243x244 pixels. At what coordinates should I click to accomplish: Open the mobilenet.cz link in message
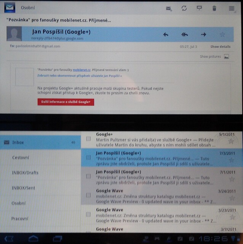[x=82, y=70]
